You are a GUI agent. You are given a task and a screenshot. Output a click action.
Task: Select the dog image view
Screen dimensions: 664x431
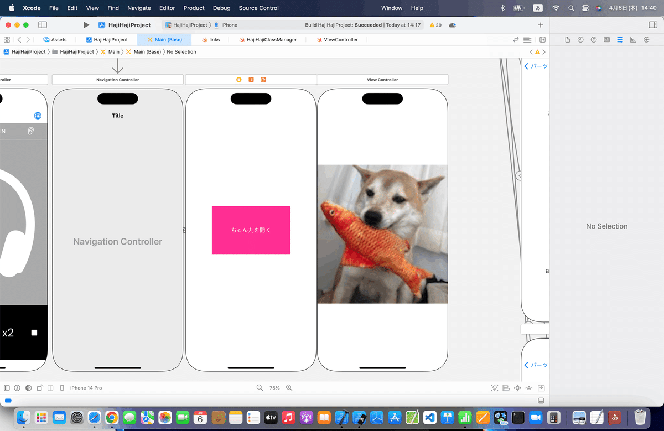click(x=382, y=234)
